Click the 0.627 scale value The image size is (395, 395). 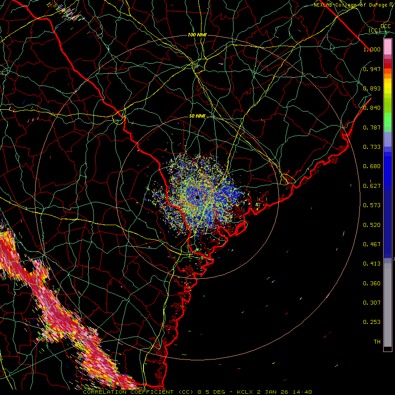coord(372,186)
